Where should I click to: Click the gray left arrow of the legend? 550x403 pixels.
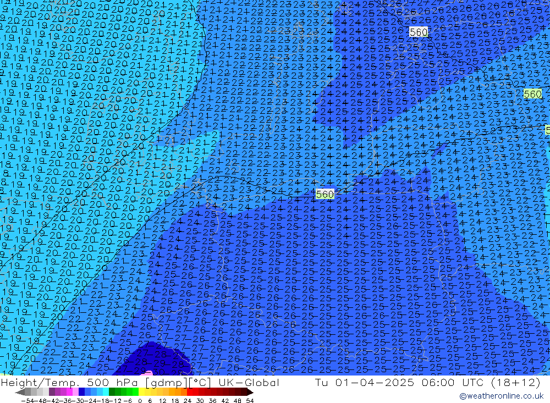coord(20,392)
